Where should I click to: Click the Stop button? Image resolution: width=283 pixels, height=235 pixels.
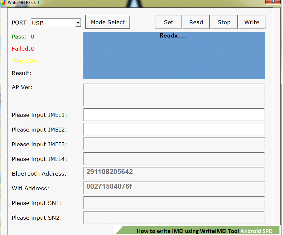coord(224,22)
